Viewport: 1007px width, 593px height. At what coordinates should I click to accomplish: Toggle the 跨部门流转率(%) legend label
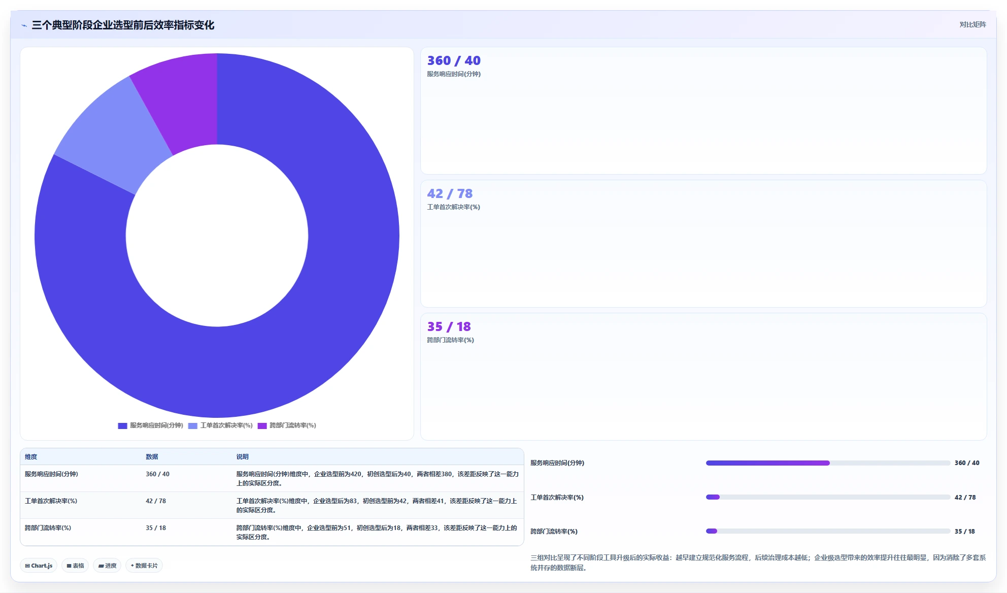tap(293, 425)
